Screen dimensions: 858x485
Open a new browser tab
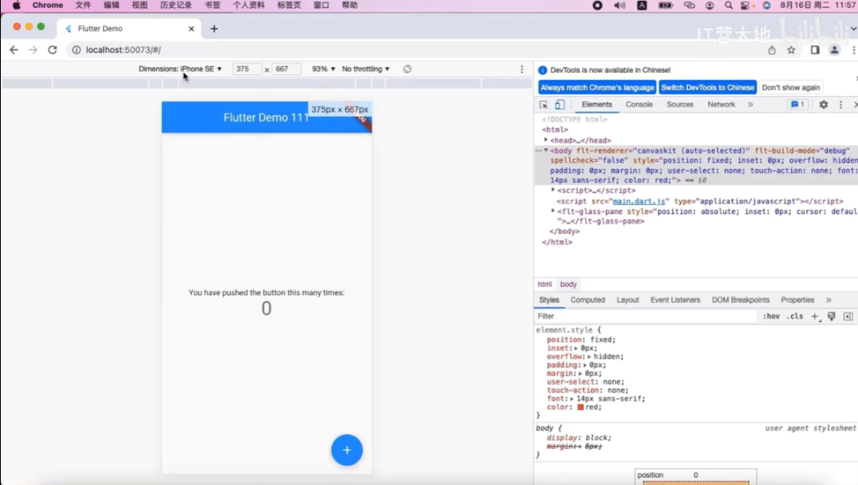pos(214,28)
